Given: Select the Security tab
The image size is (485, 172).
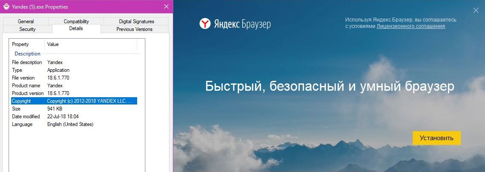Looking at the screenshot, I should tap(28, 29).
